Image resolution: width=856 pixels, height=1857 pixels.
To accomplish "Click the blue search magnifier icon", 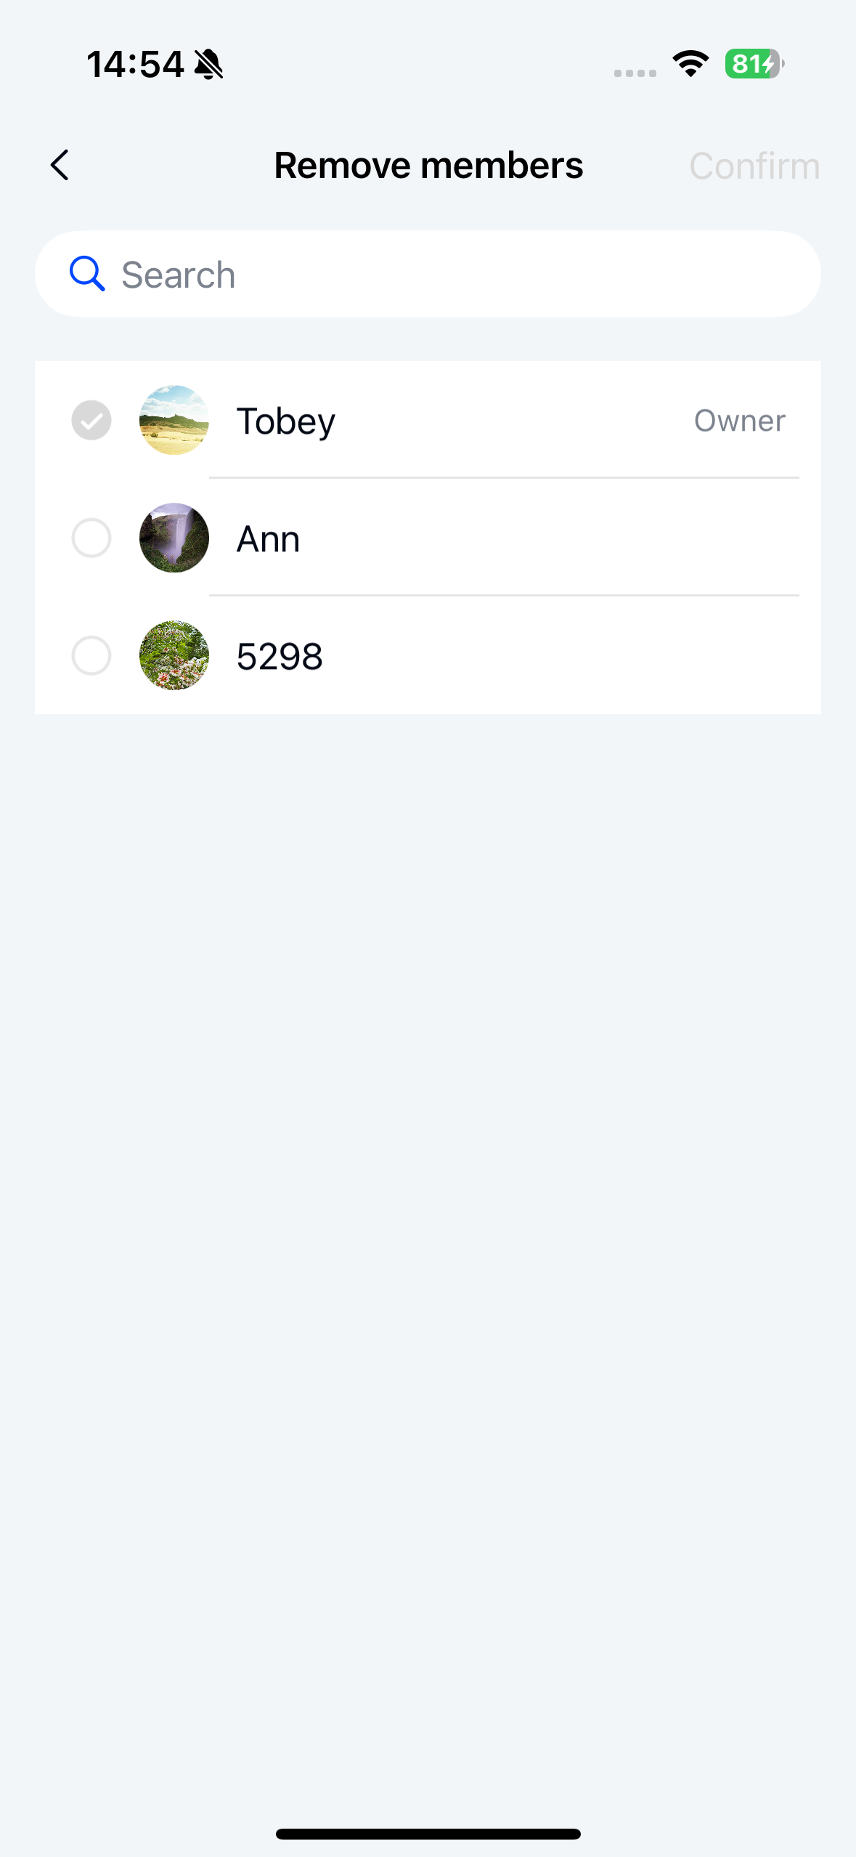I will 87,274.
